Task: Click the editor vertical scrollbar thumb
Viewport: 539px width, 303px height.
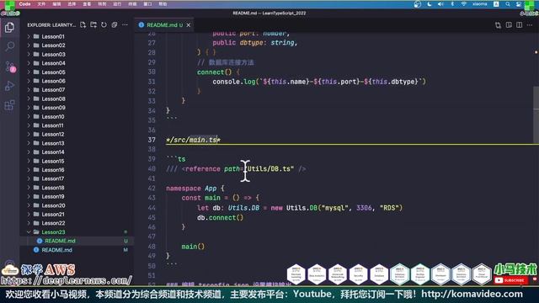Action: click(536, 114)
